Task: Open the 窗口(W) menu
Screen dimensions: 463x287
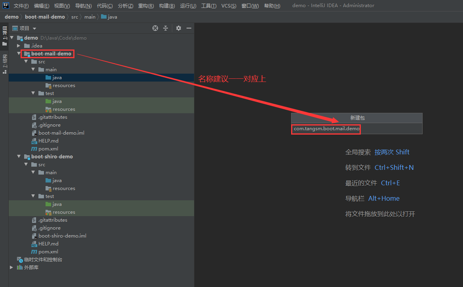Action: tap(250, 6)
